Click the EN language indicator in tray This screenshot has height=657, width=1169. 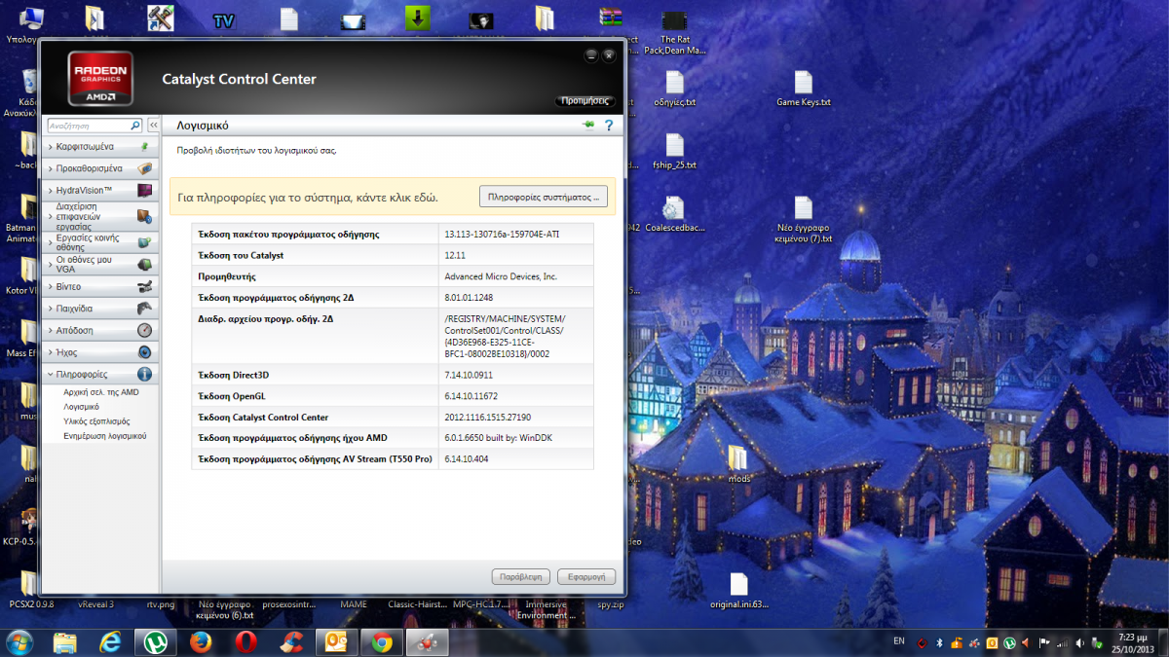click(x=898, y=641)
